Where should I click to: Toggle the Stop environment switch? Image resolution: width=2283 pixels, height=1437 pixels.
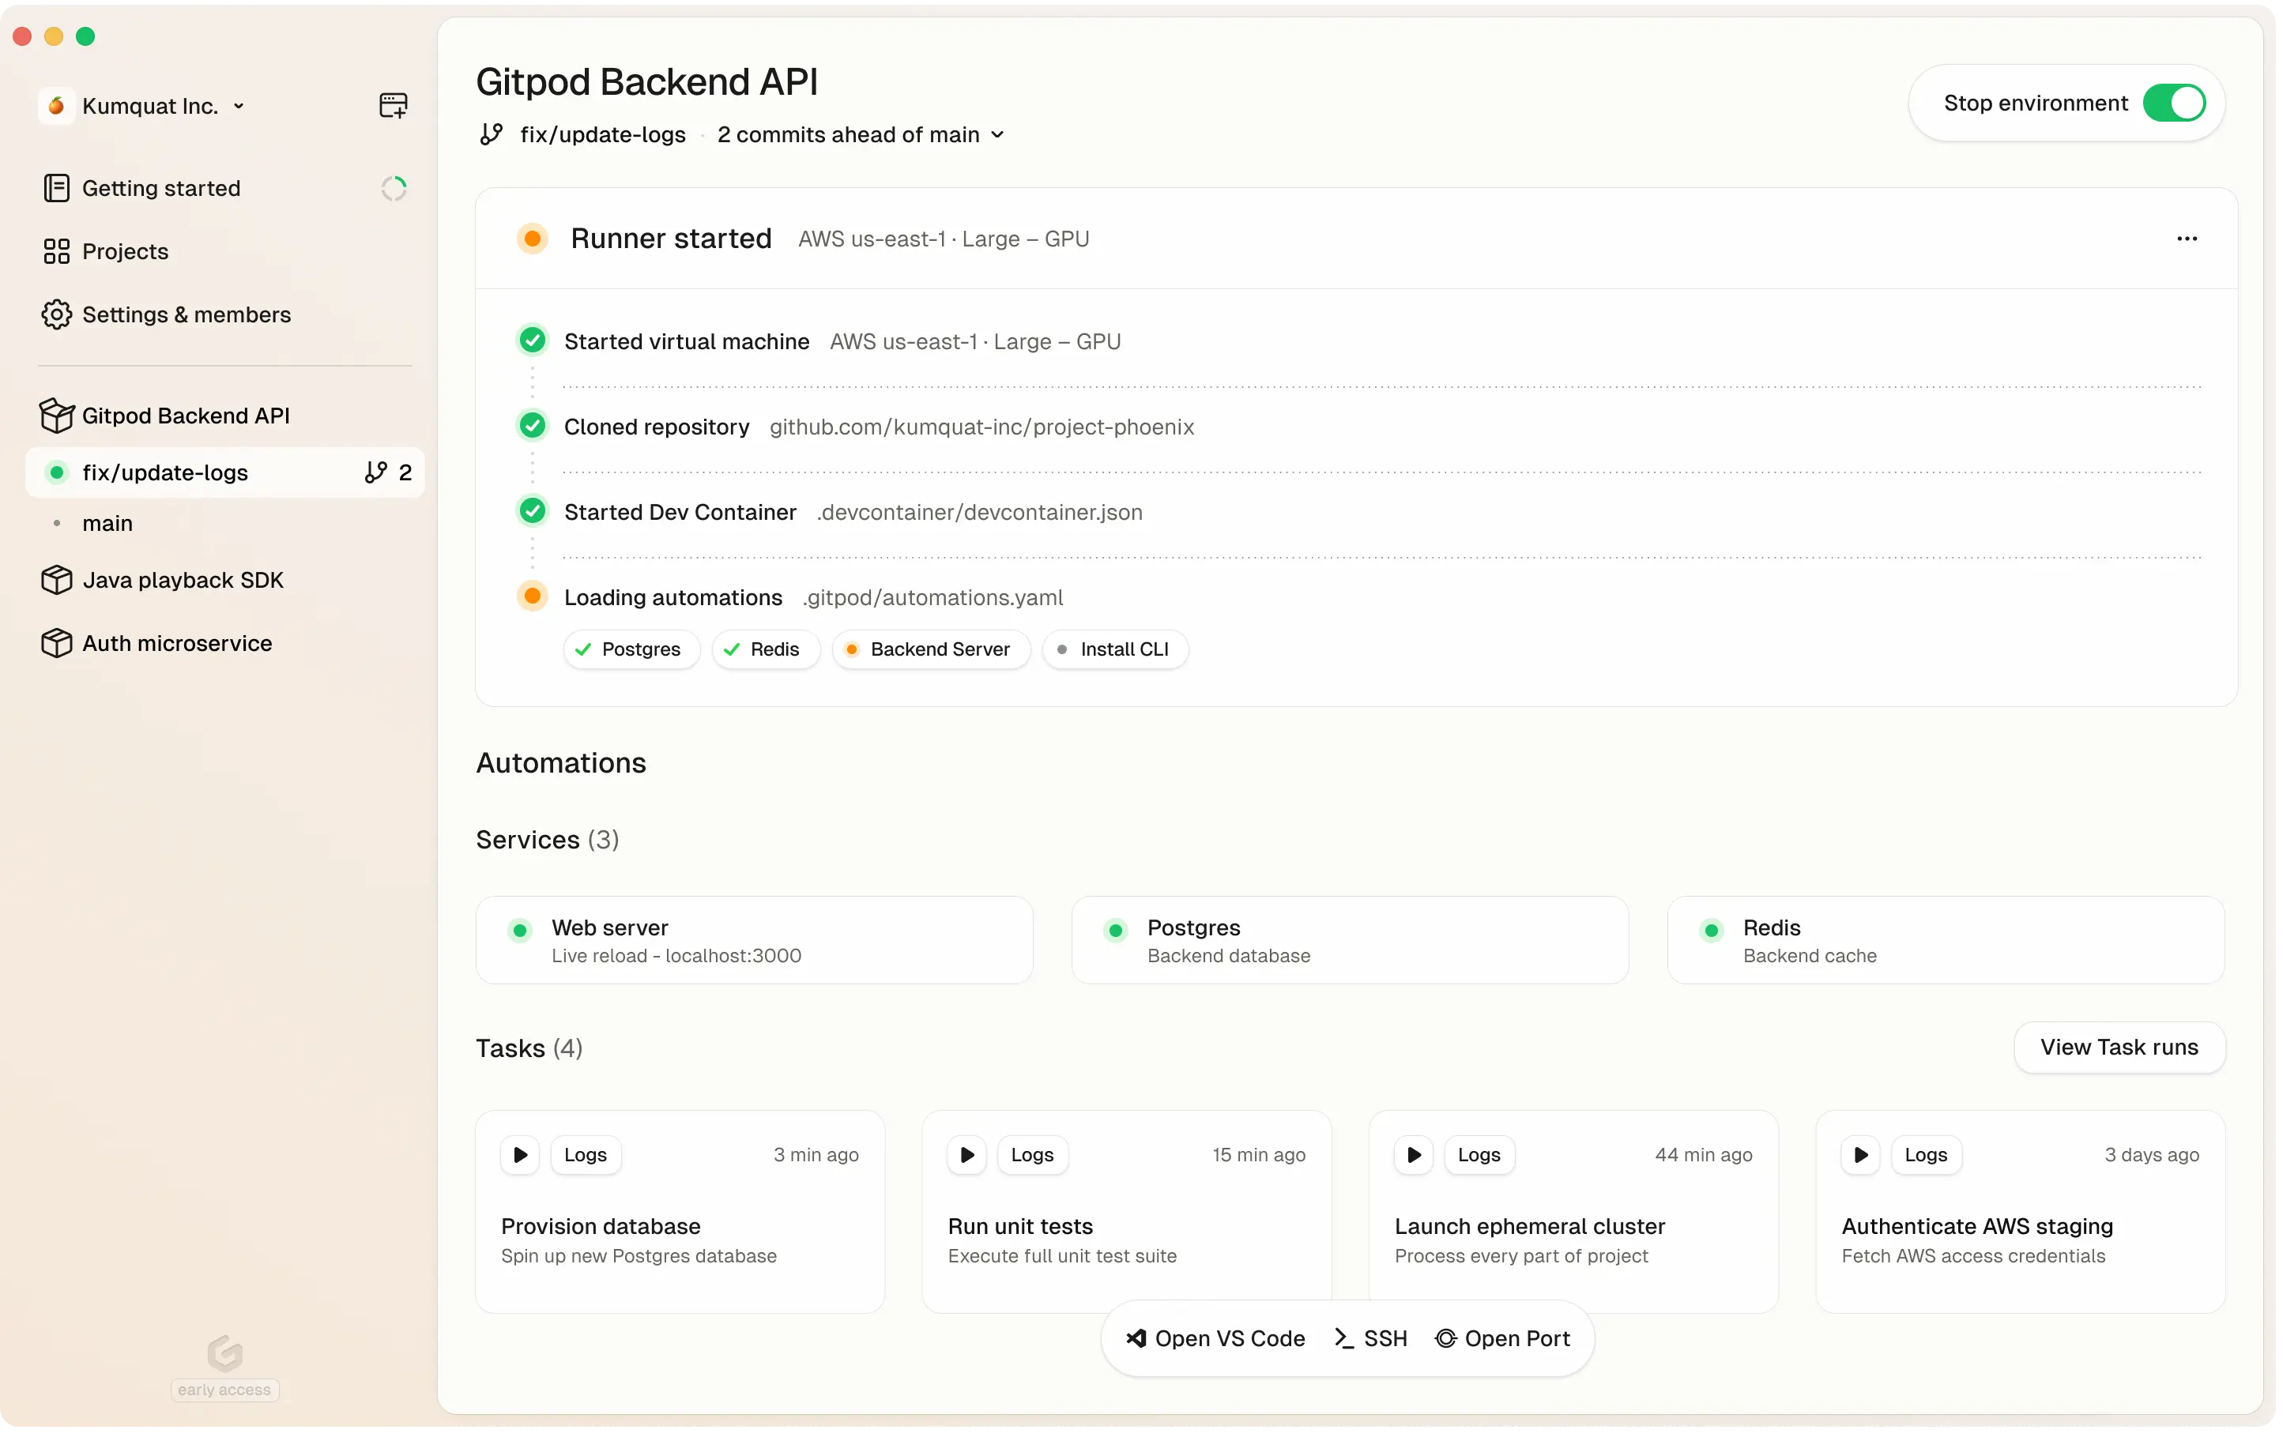click(x=2173, y=103)
